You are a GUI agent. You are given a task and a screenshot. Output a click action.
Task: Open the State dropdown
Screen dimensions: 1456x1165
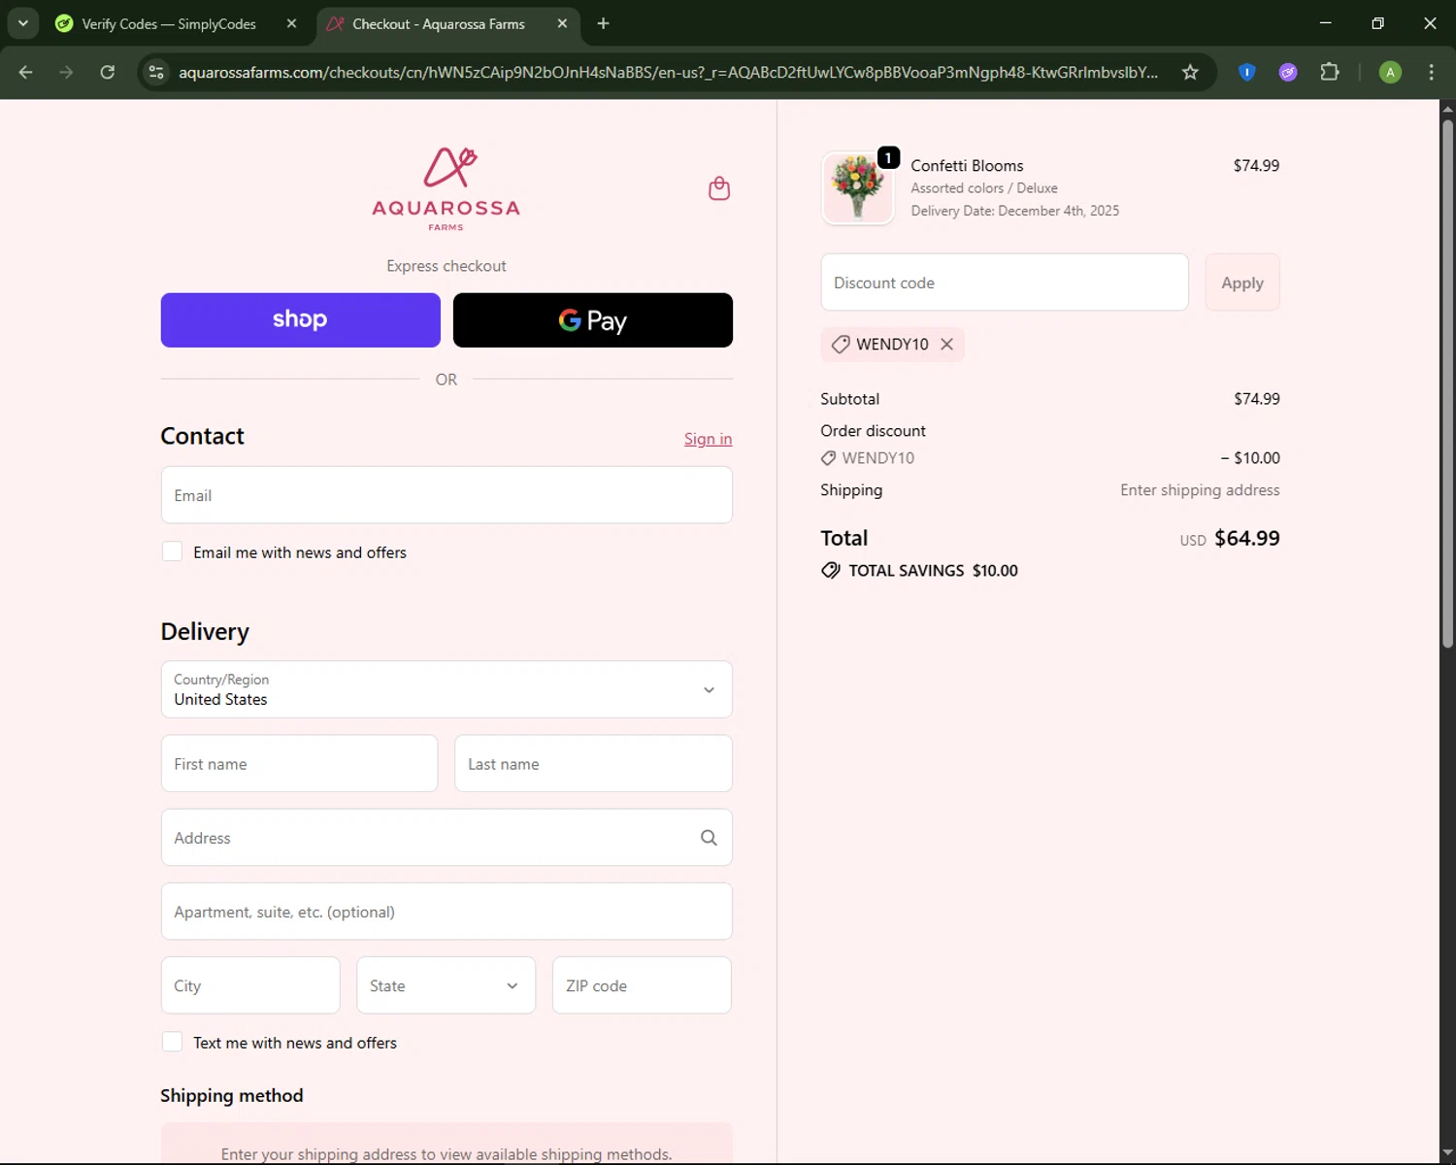[447, 985]
